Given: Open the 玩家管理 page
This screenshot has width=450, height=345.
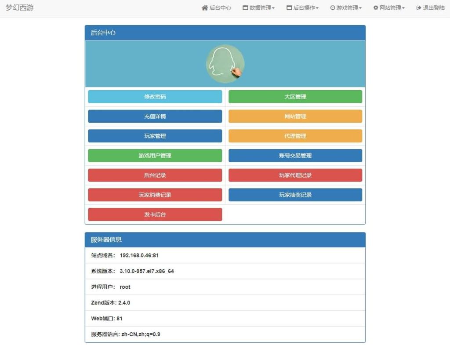Looking at the screenshot, I should click(155, 136).
